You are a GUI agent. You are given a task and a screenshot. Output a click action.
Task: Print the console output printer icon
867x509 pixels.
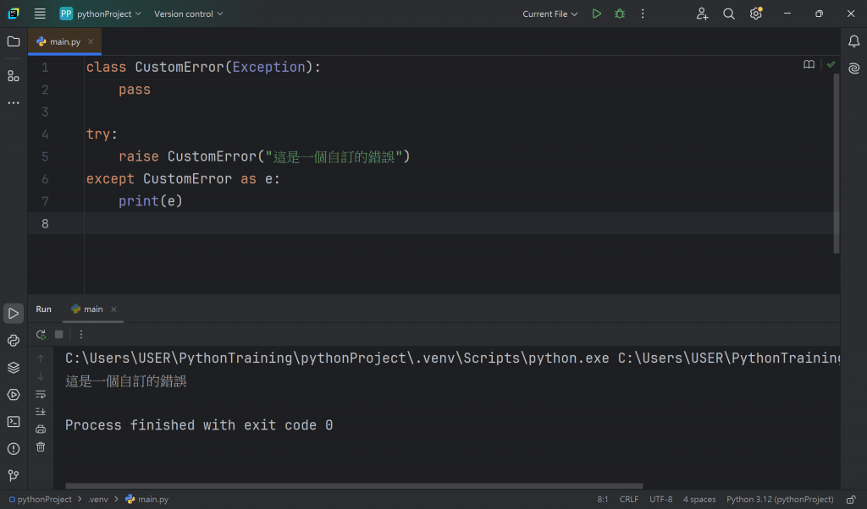(x=41, y=429)
